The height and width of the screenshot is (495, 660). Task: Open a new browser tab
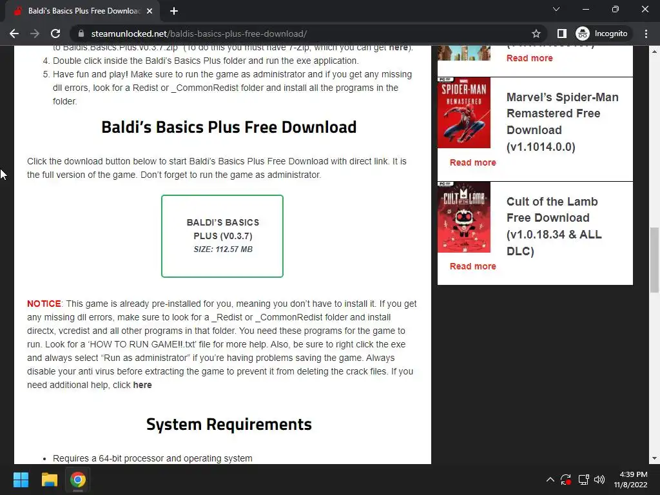pos(174,11)
